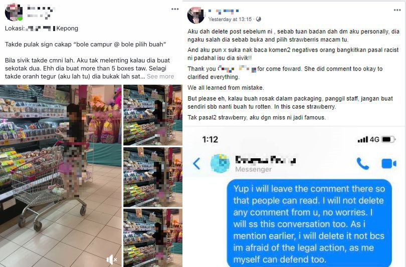Expand the post text with See more
This screenshot has width=406, height=267.
pyautogui.click(x=160, y=76)
